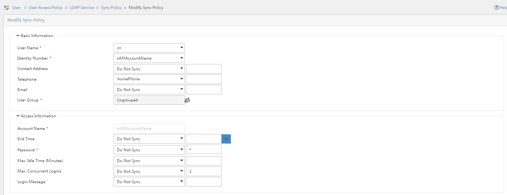Open the Identity Number dropdown
Image resolution: width=507 pixels, height=195 pixels.
[149, 58]
